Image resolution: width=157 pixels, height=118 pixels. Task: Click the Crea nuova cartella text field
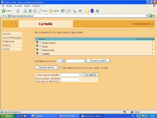pyautogui.click(x=70, y=75)
